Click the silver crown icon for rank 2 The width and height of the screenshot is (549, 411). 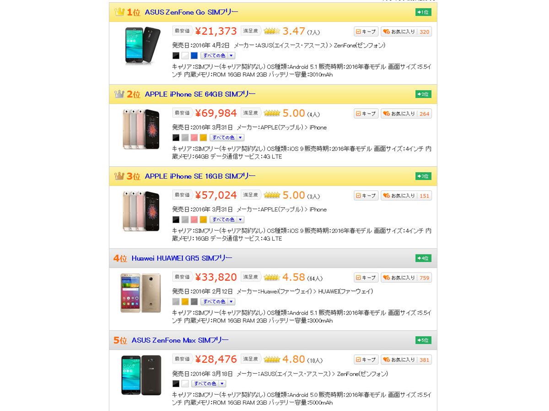(x=119, y=94)
